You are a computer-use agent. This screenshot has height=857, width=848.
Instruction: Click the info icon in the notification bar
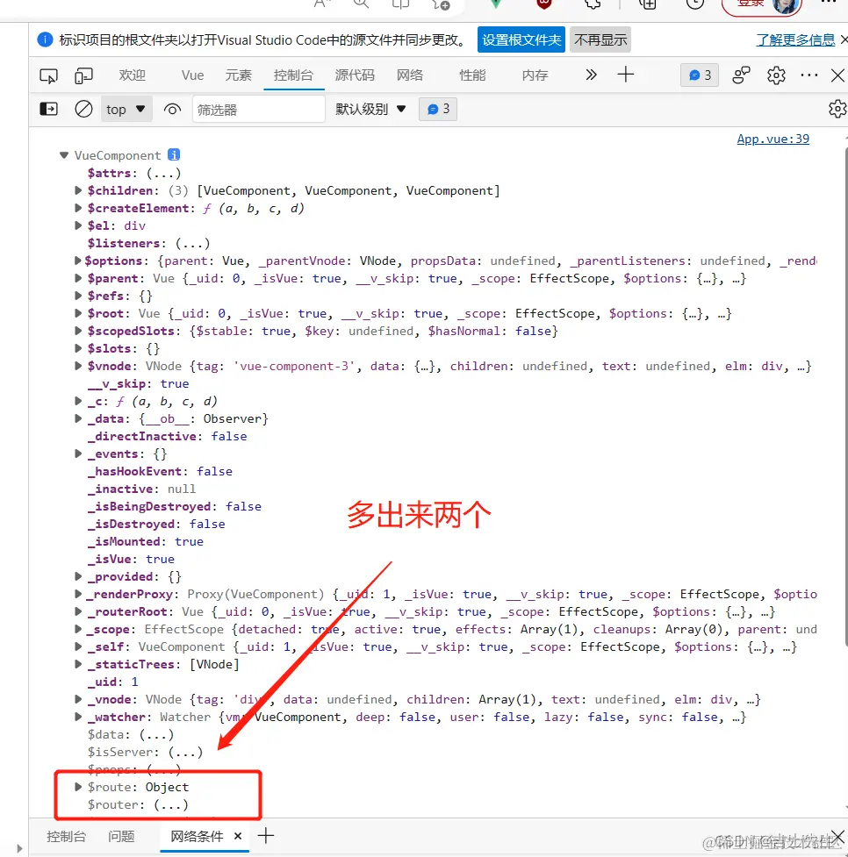pyautogui.click(x=45, y=39)
